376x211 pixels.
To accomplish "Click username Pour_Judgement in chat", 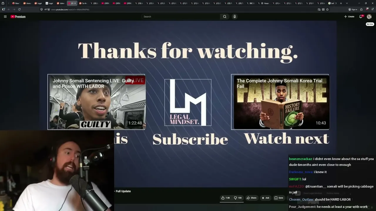I will click(x=302, y=207).
